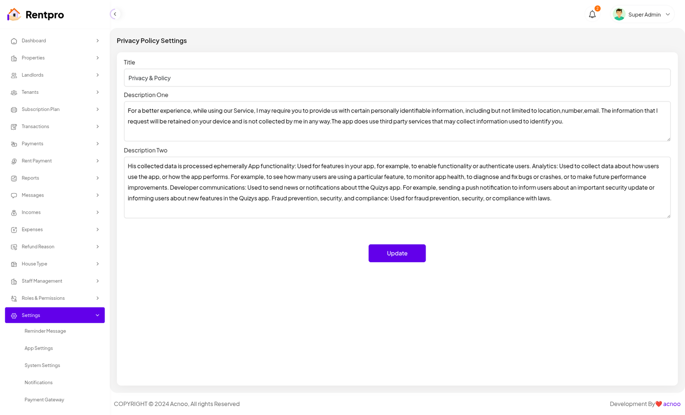Collapse the sidebar with the arrow icon
Image resolution: width=685 pixels, height=415 pixels.
pos(115,14)
